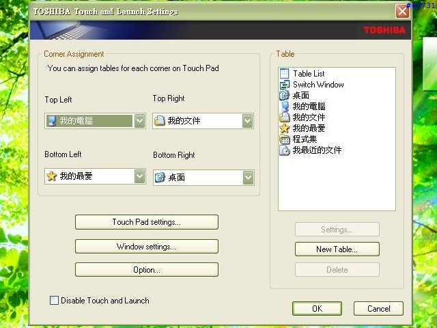Image resolution: width=437 pixels, height=328 pixels.
Task: Click '我的最愛' value in Bottom Left box
Action: [x=76, y=176]
